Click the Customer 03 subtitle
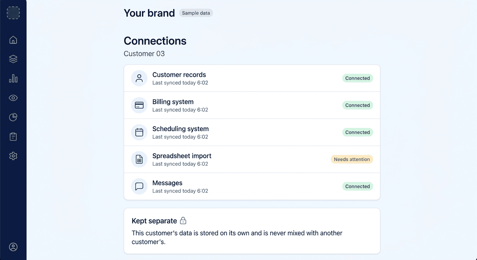The image size is (477, 260). point(144,54)
